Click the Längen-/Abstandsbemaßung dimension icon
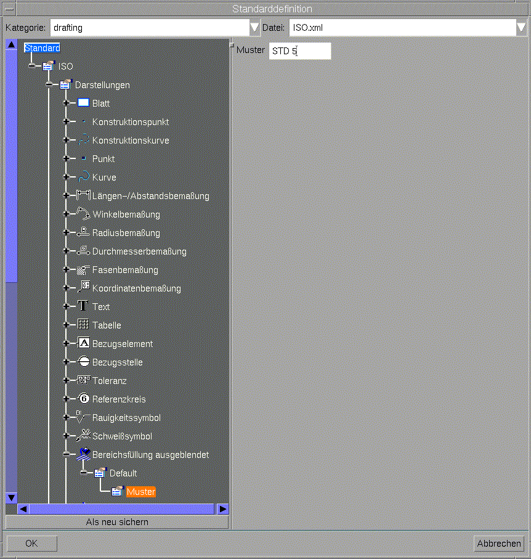This screenshot has height=559, width=531. point(83,195)
